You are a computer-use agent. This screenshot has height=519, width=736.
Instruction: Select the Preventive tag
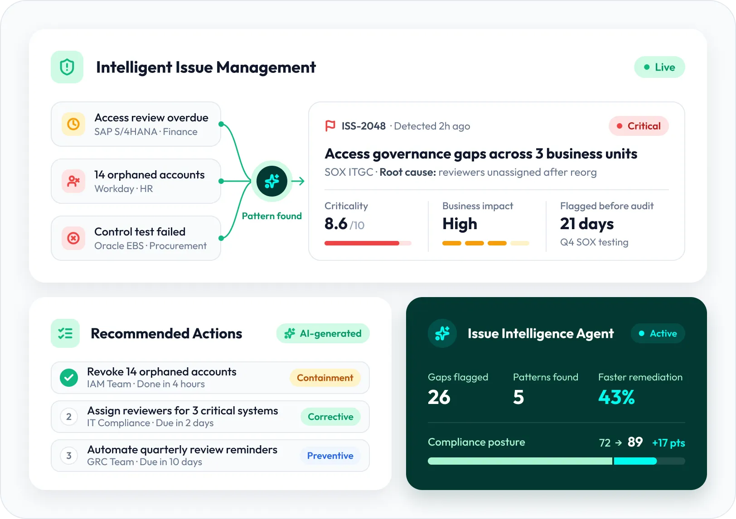330,456
